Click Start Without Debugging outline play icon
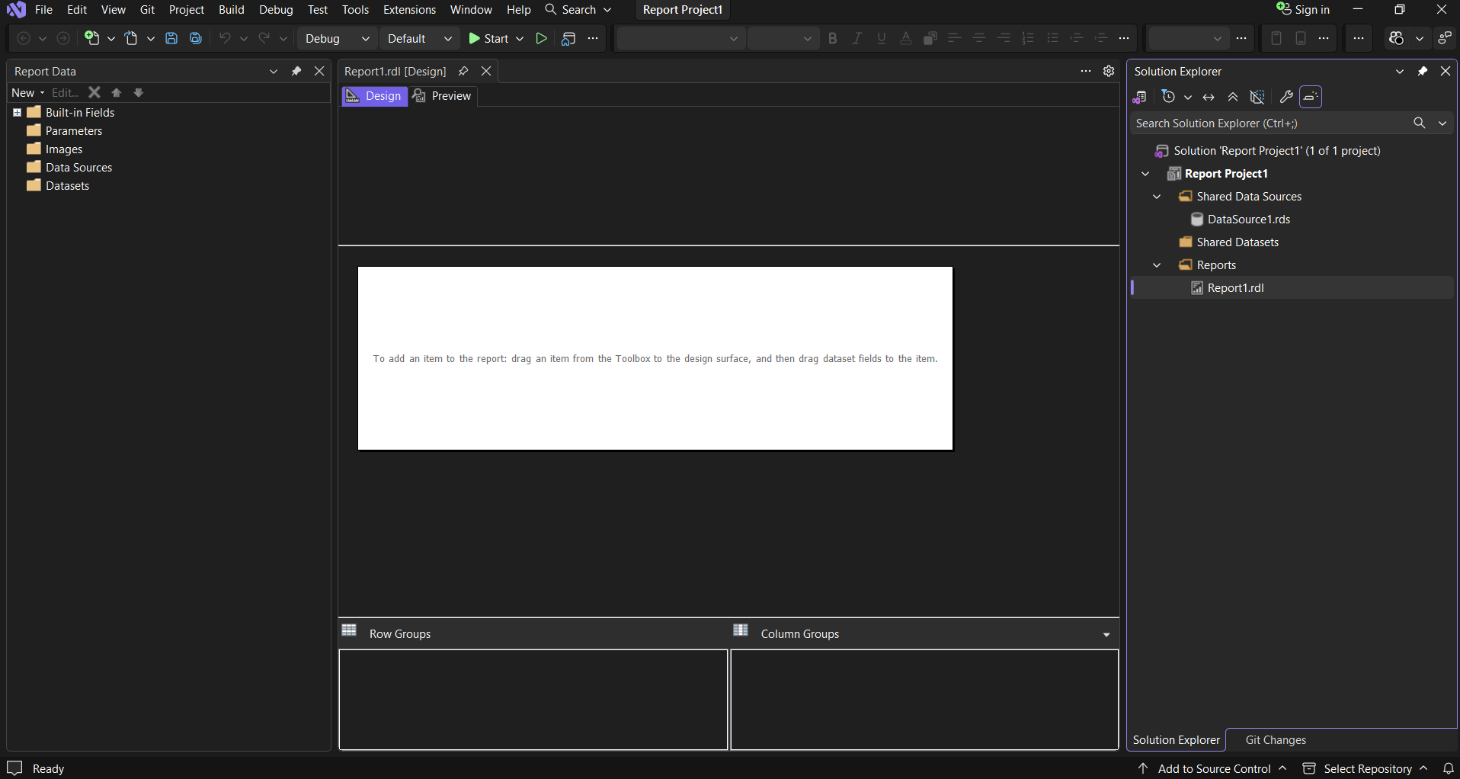 (x=541, y=38)
